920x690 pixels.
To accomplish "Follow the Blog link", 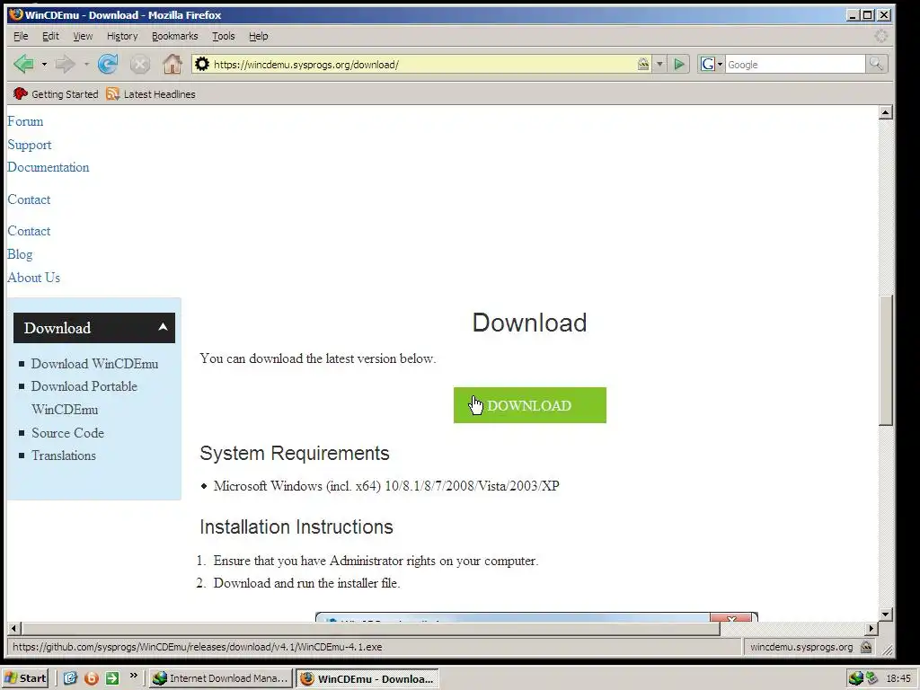I will coord(20,254).
